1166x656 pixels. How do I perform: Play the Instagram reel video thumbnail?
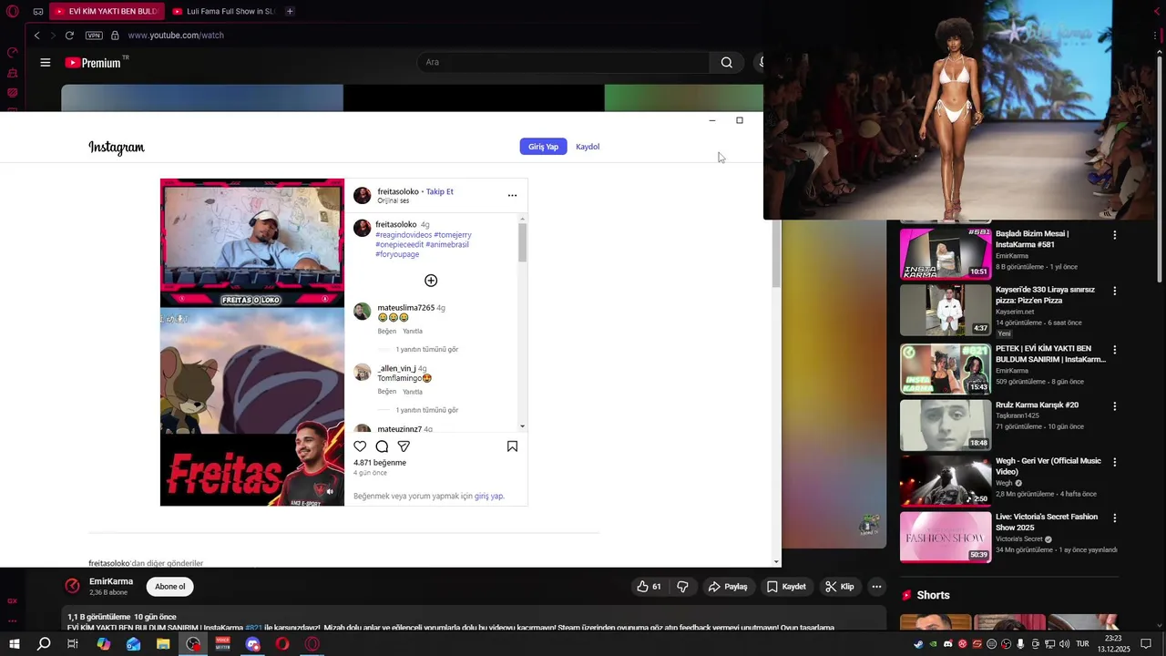click(x=252, y=343)
